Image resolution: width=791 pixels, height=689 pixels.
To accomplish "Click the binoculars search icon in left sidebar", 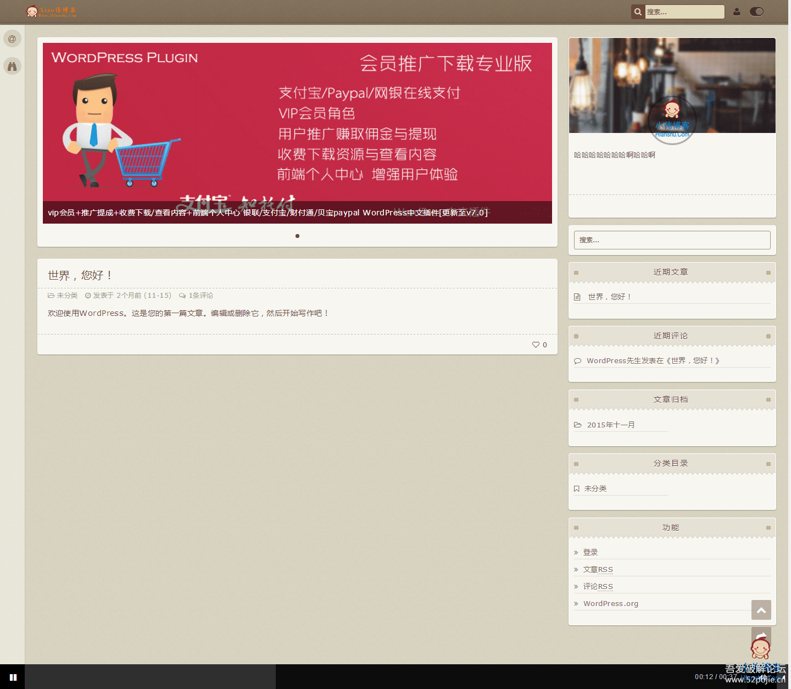I will [12, 65].
